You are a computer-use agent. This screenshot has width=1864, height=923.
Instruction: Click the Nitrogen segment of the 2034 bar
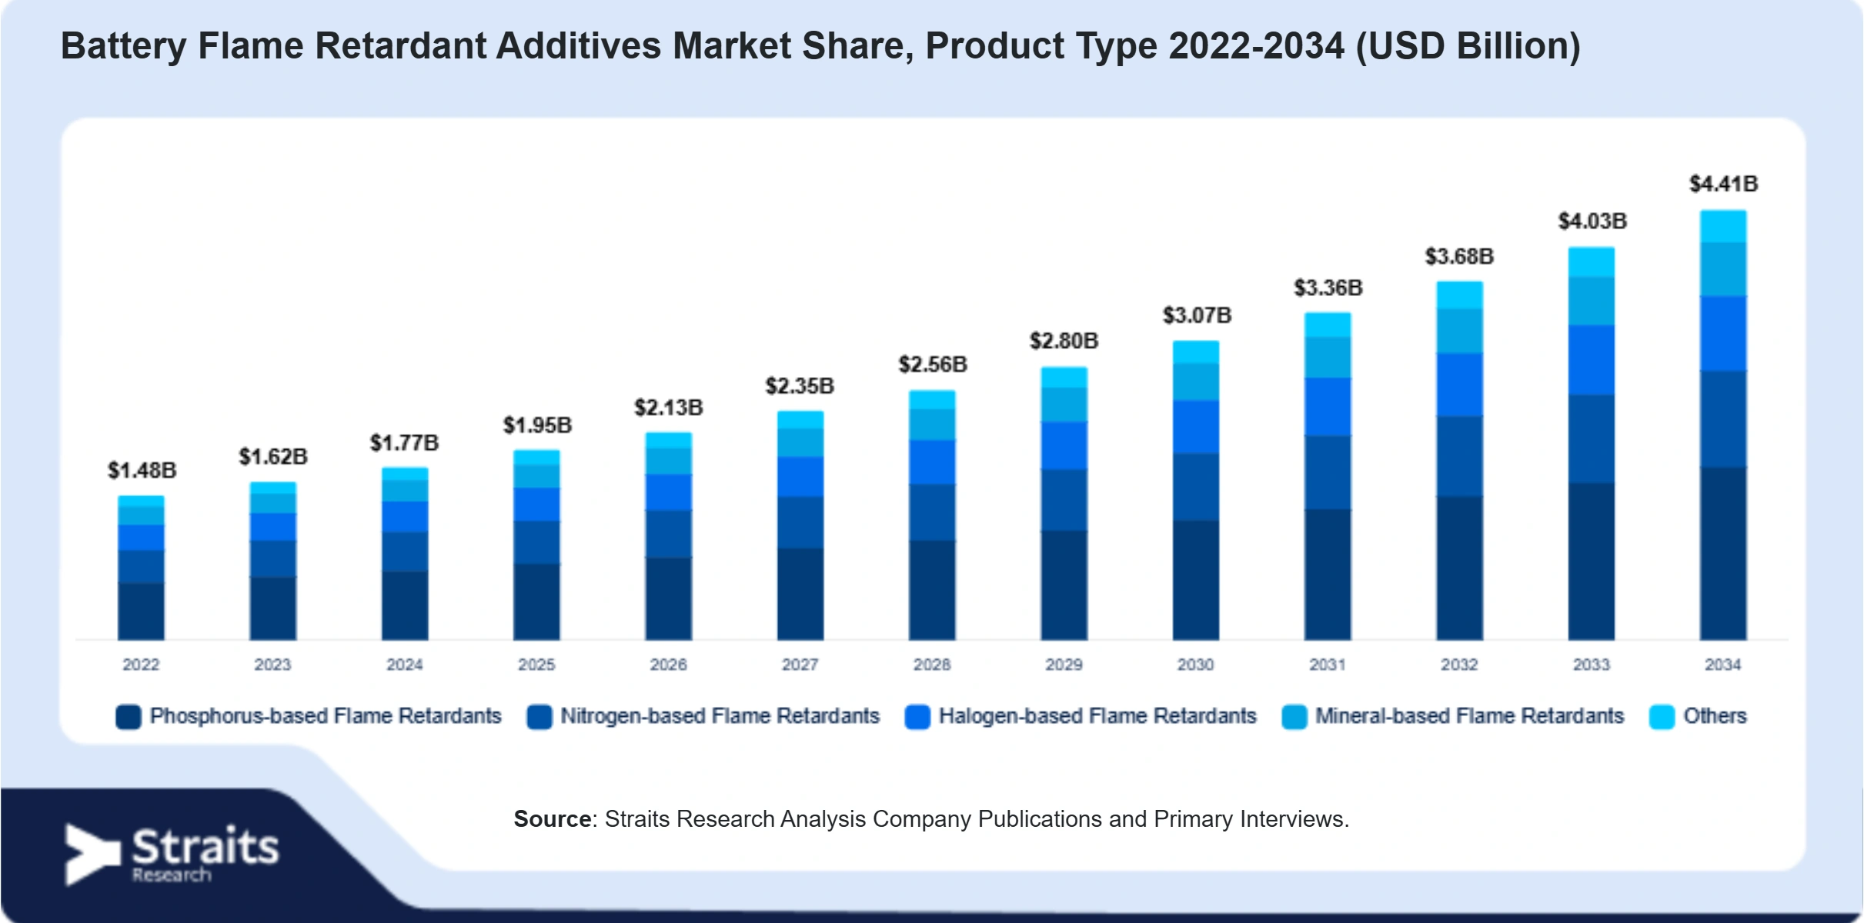[x=1723, y=419]
